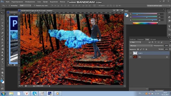Reset default foreground and background colors

click(x=1, y=78)
